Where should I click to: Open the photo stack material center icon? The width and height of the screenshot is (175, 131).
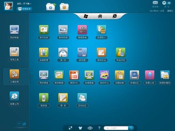click(x=104, y=75)
